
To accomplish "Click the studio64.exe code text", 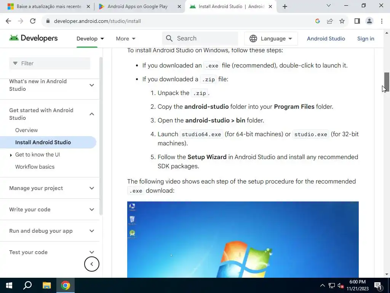I will 201,134.
